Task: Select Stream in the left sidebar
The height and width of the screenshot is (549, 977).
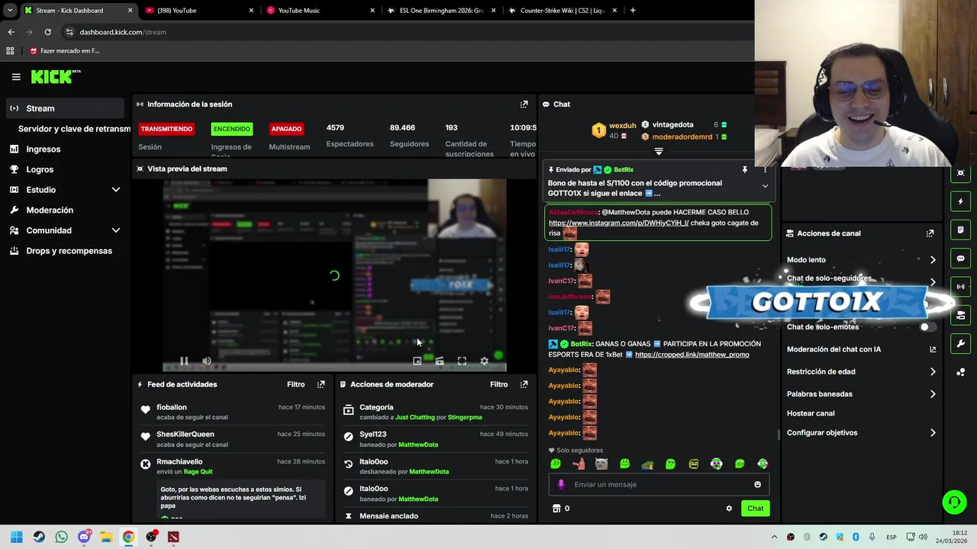Action: [x=64, y=108]
